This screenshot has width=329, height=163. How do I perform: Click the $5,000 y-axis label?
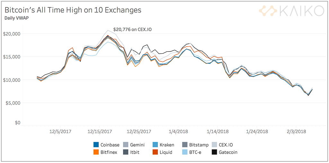click(x=13, y=103)
